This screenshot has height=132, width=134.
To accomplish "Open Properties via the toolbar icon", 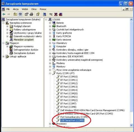I will 26,14.
